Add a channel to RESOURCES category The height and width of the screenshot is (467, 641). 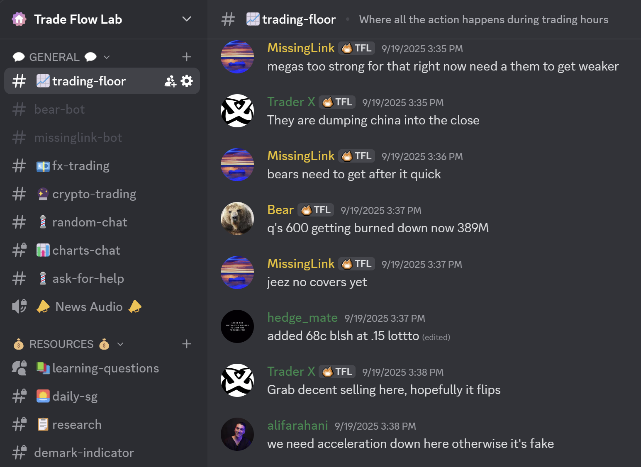tap(187, 344)
